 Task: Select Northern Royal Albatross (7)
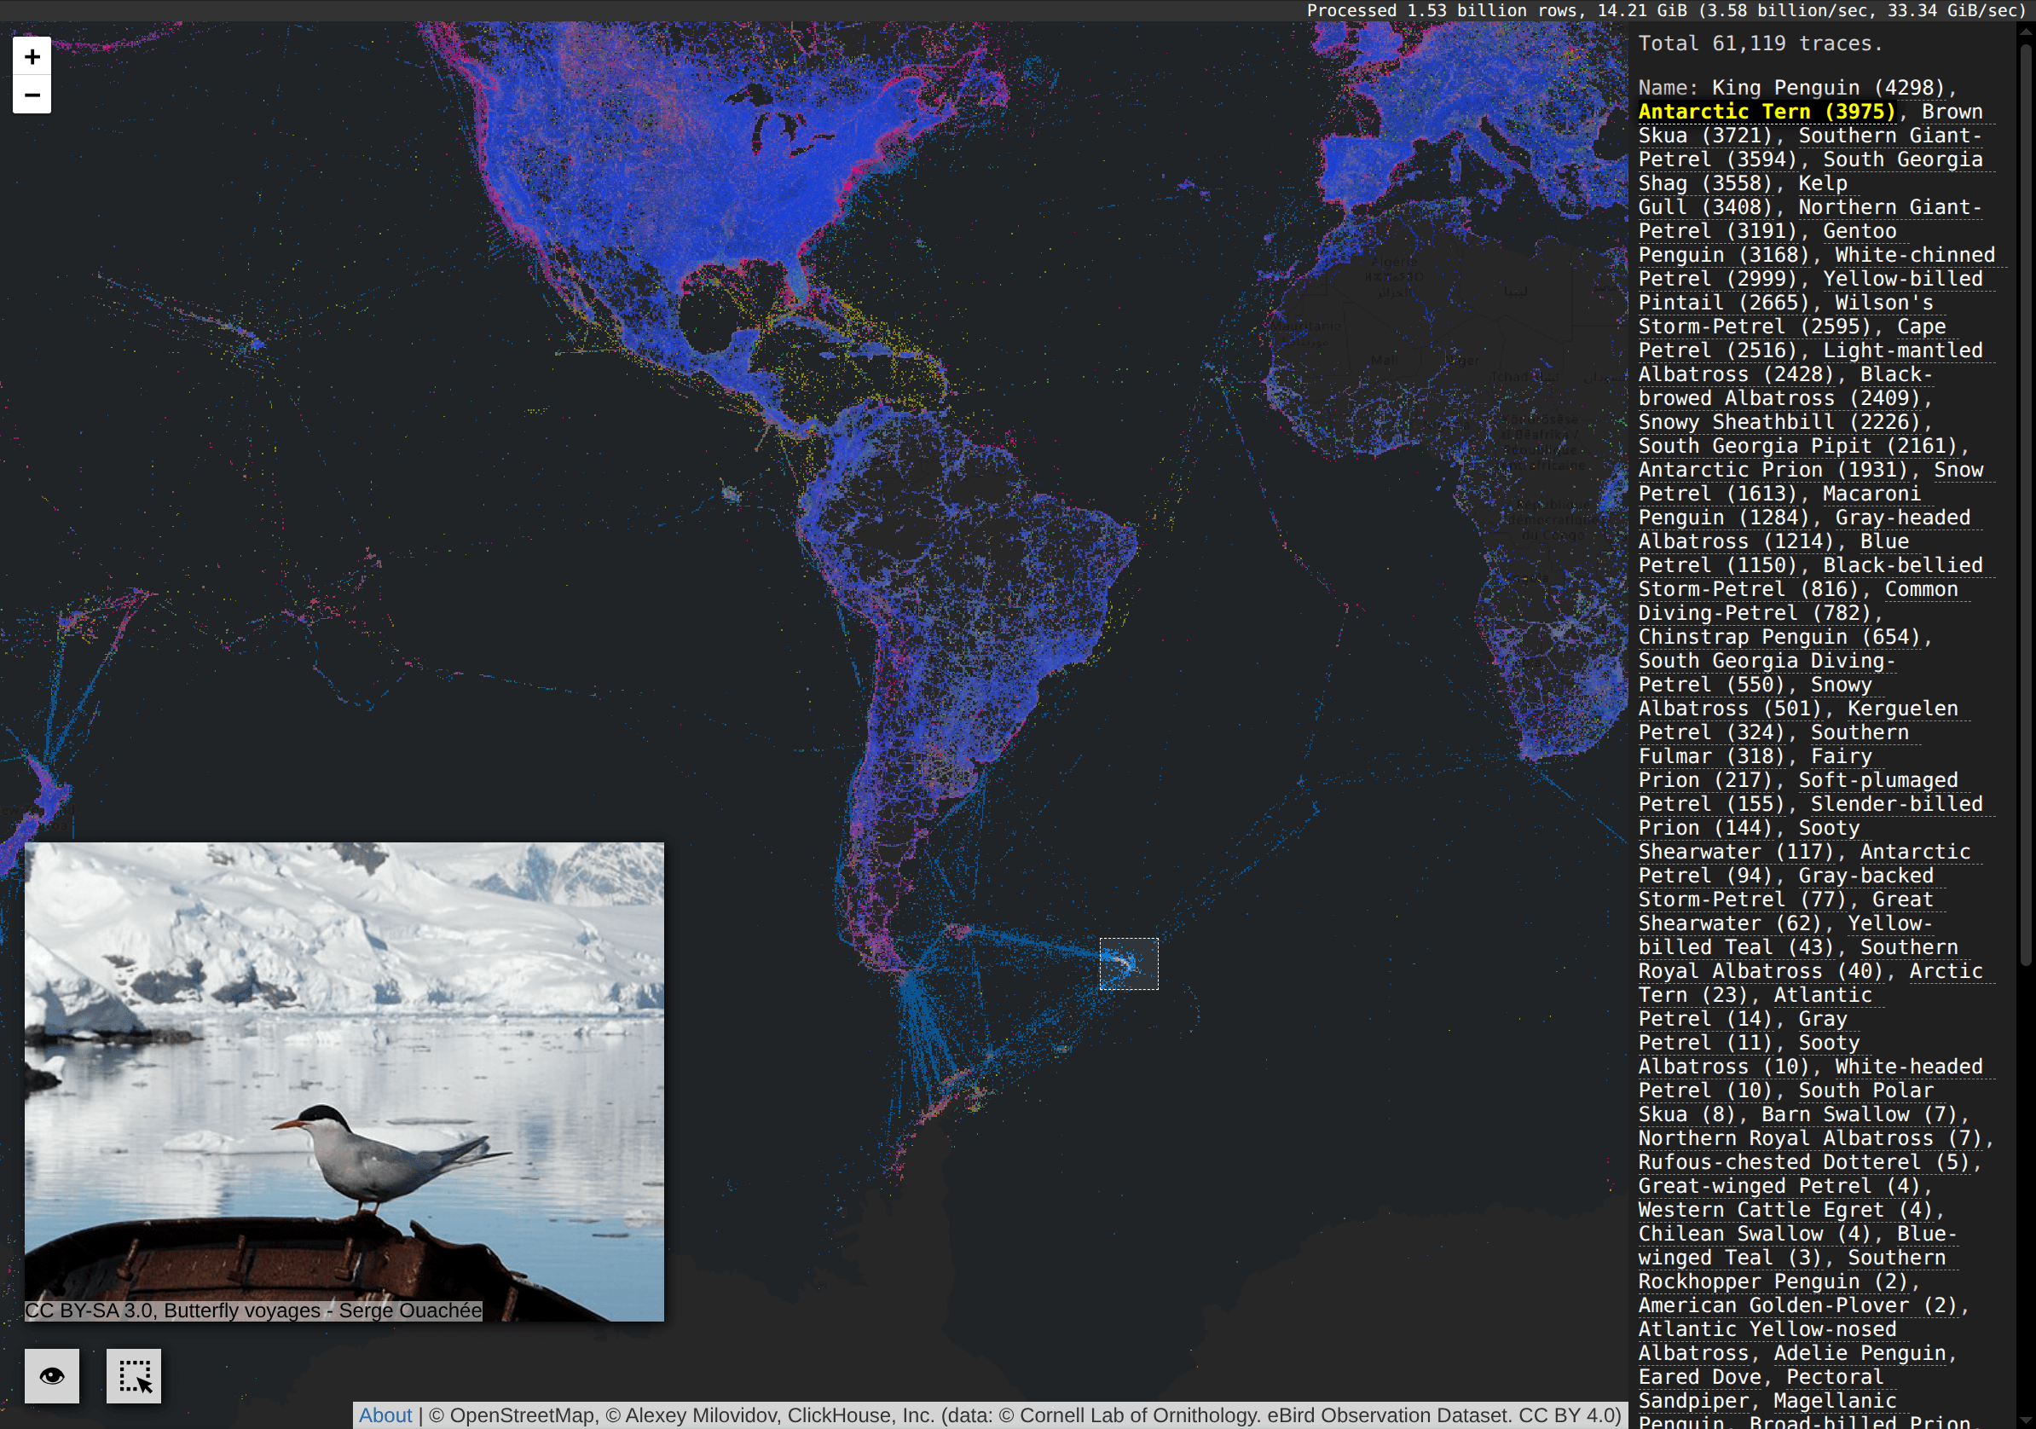tap(1809, 1138)
